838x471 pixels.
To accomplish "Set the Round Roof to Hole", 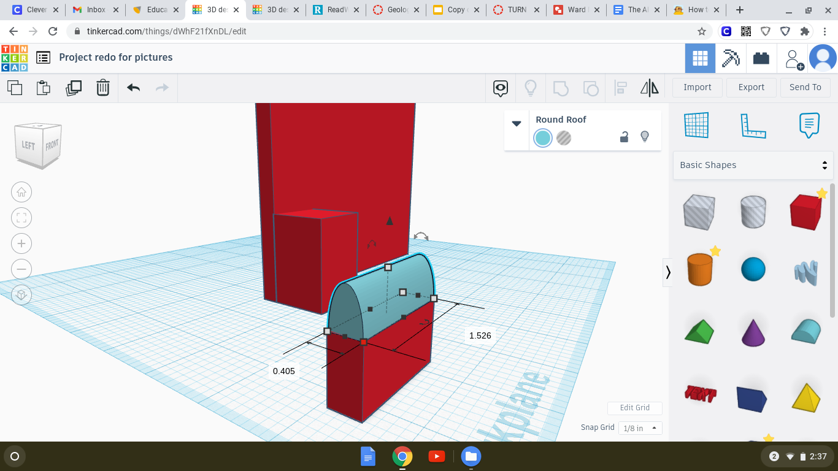I will coord(564,138).
